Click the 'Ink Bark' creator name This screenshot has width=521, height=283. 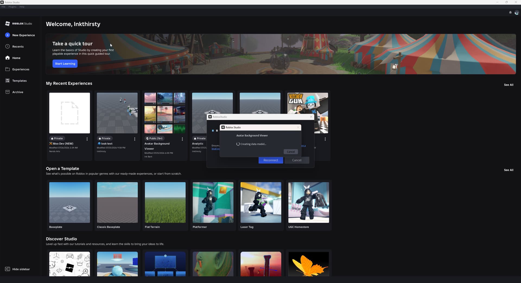148,157
